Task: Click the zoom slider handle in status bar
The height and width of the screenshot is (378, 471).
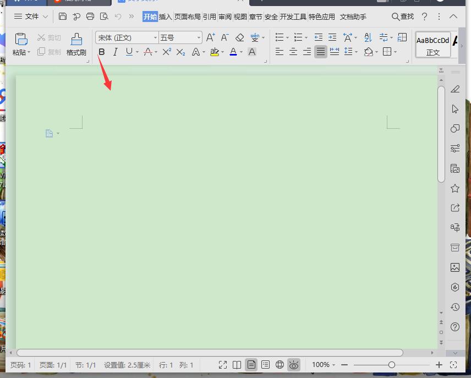Action: pyautogui.click(x=391, y=365)
